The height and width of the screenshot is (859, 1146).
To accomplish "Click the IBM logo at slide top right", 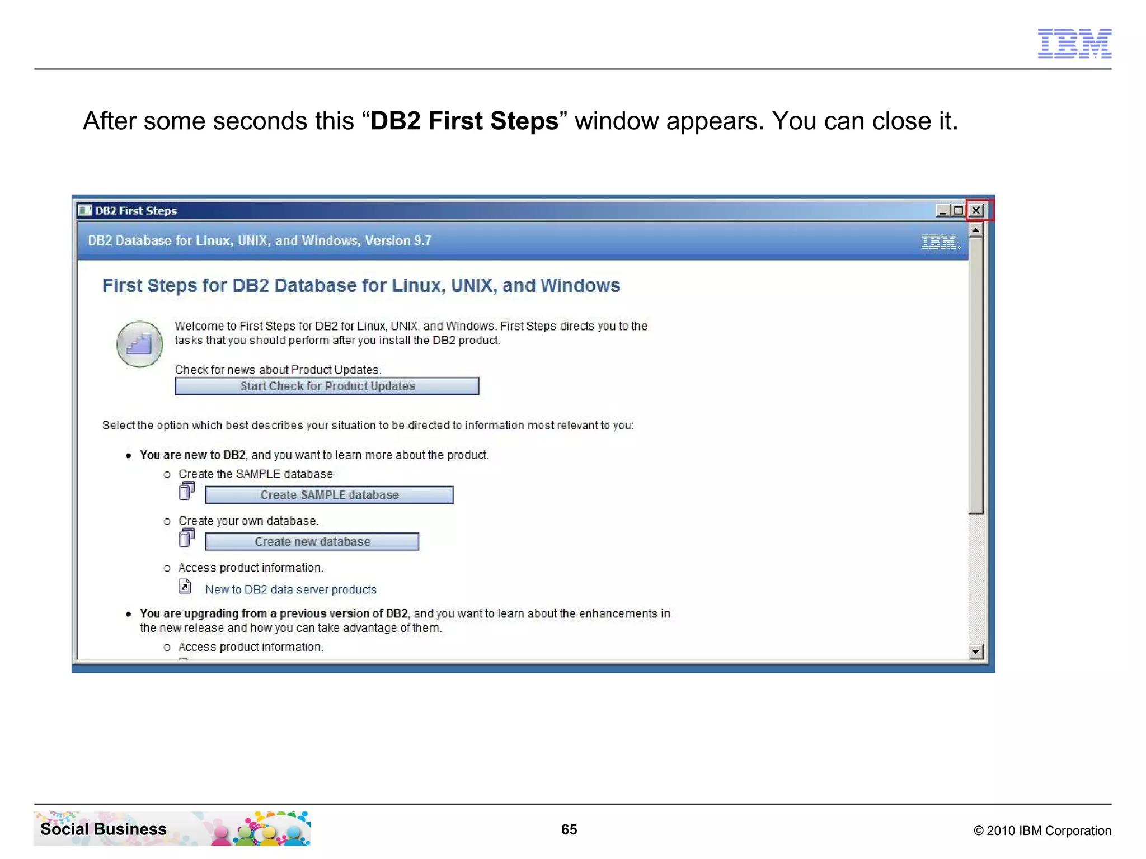I will 1074,43.
